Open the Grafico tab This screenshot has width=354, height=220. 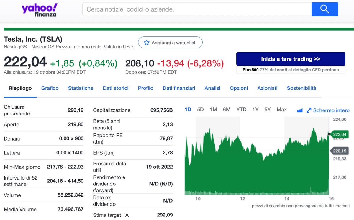tap(50, 88)
